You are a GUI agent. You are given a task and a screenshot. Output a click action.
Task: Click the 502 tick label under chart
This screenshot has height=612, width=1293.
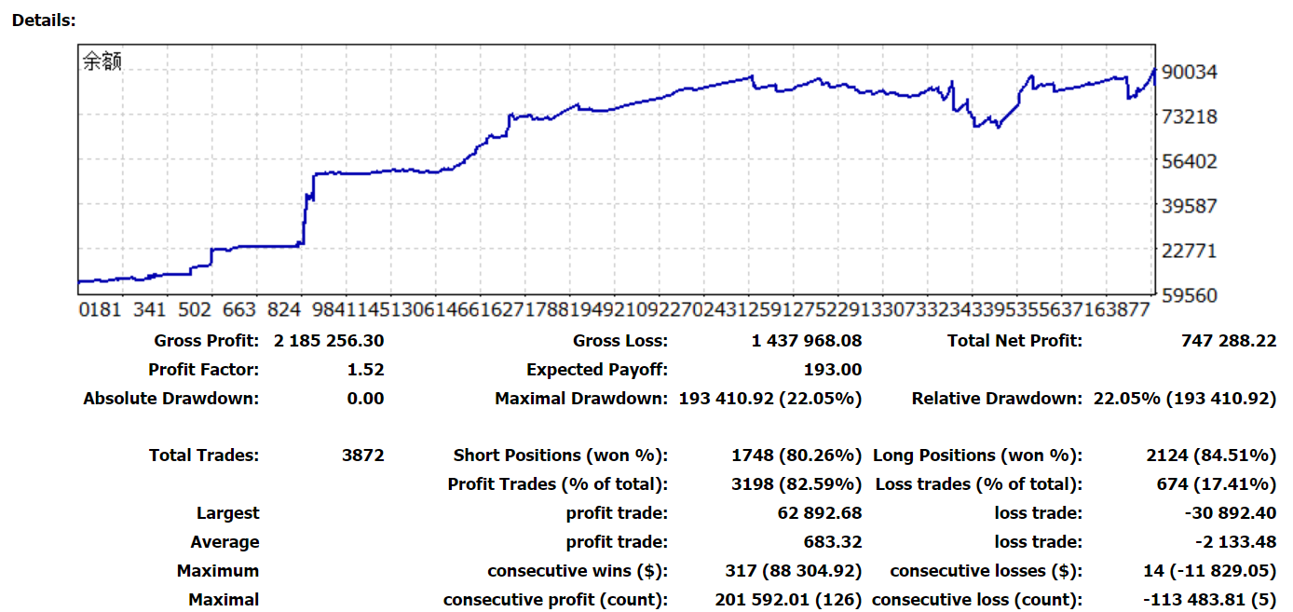click(194, 310)
